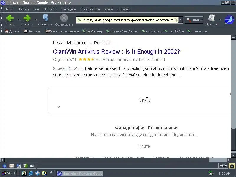
Task: Click horizontal scrollbar right arrow
Action: click(x=229, y=160)
